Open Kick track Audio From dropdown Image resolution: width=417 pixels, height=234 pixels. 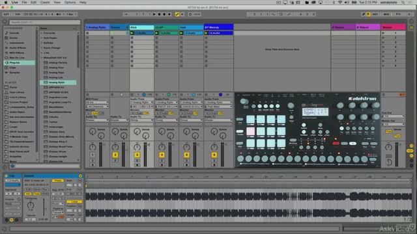click(x=141, y=103)
